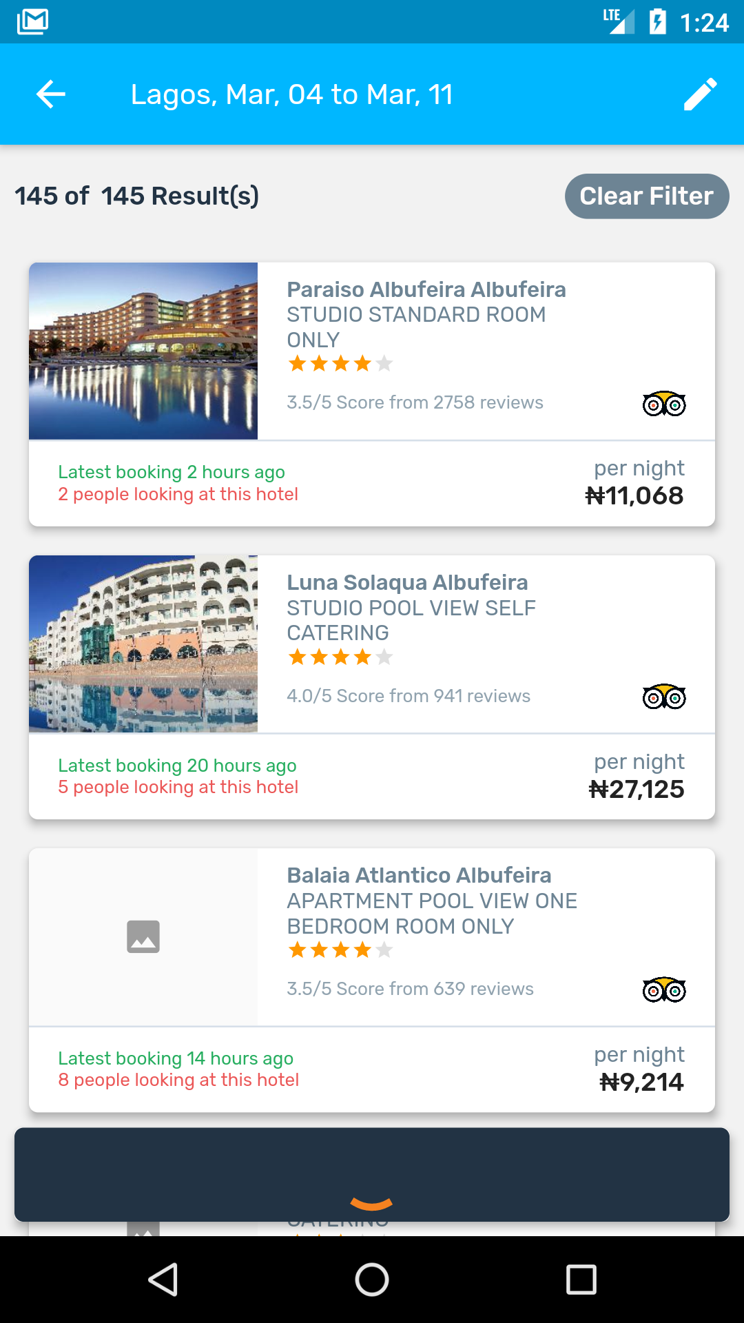The image size is (744, 1323).
Task: Tap the back arrow icon
Action: click(x=51, y=94)
